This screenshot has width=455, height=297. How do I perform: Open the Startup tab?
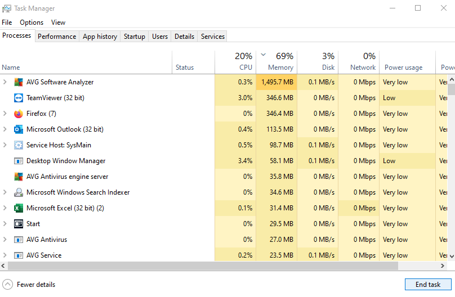pyautogui.click(x=134, y=37)
